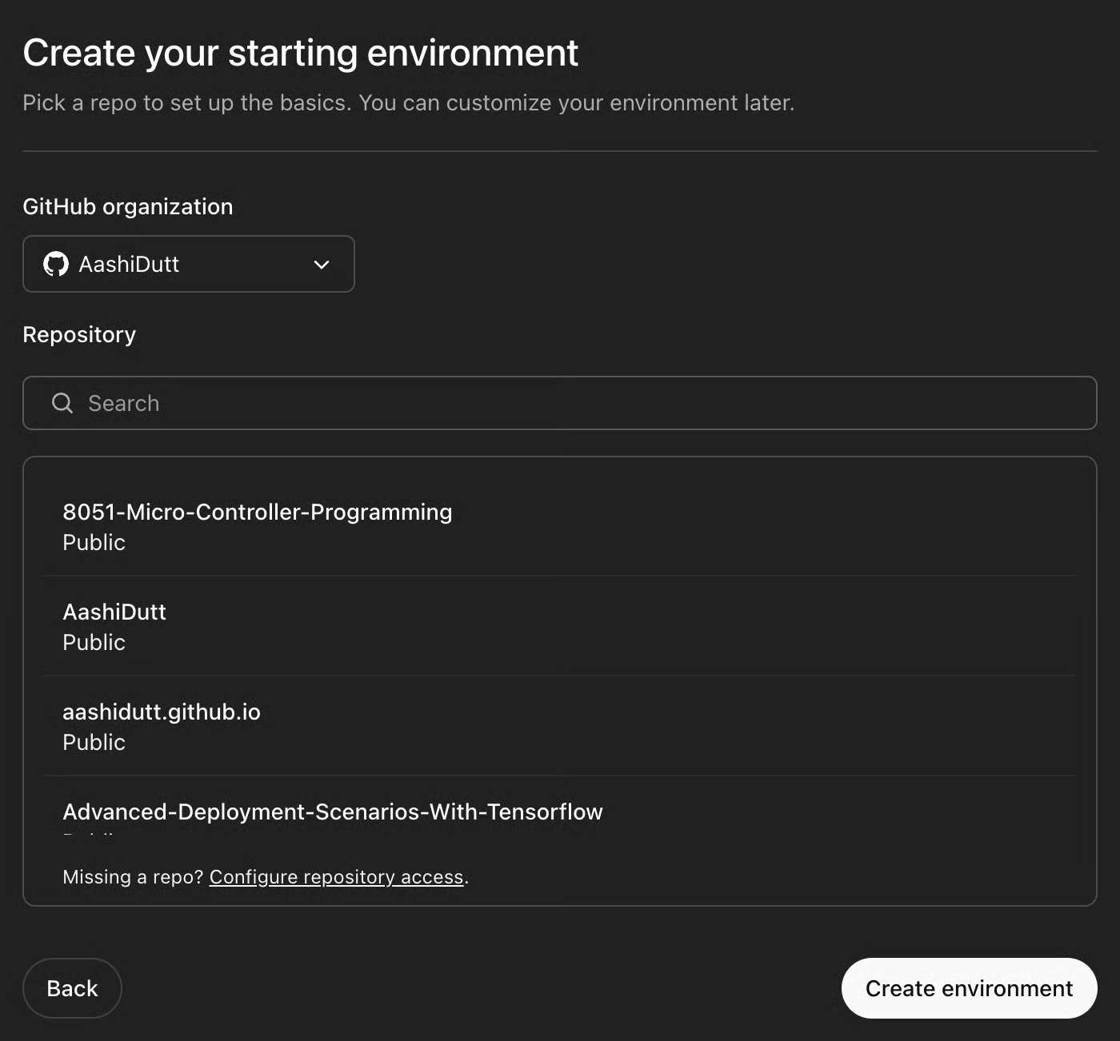Select the AashiDutt repository
Viewport: 1120px width, 1041px height.
pyautogui.click(x=114, y=612)
